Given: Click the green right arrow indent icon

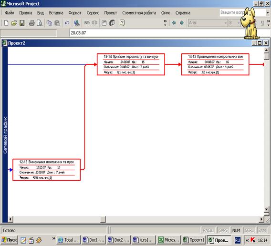Looking at the screenshot, I should click(x=182, y=22).
